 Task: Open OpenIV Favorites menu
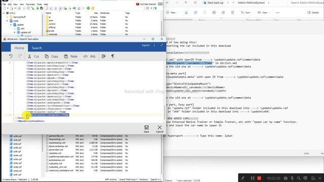coord(30,5)
